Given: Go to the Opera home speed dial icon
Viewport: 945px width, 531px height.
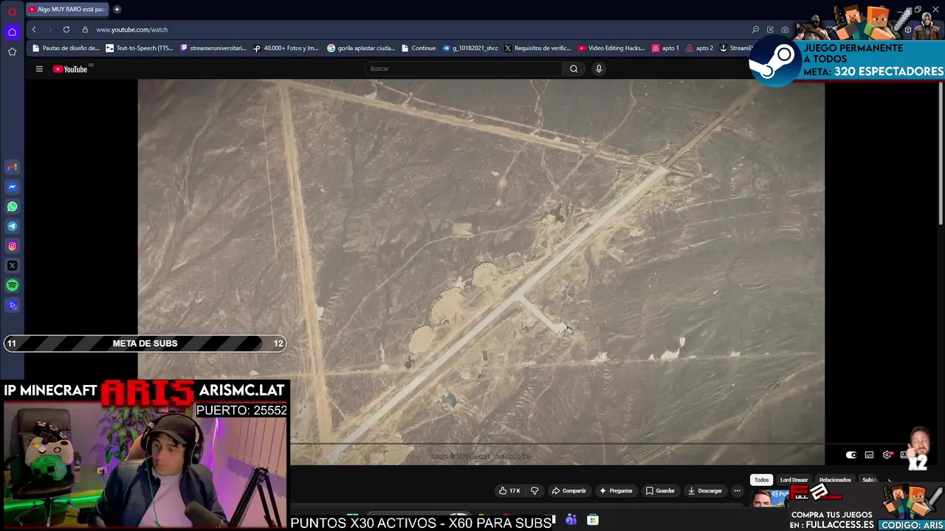Looking at the screenshot, I should click(x=12, y=32).
